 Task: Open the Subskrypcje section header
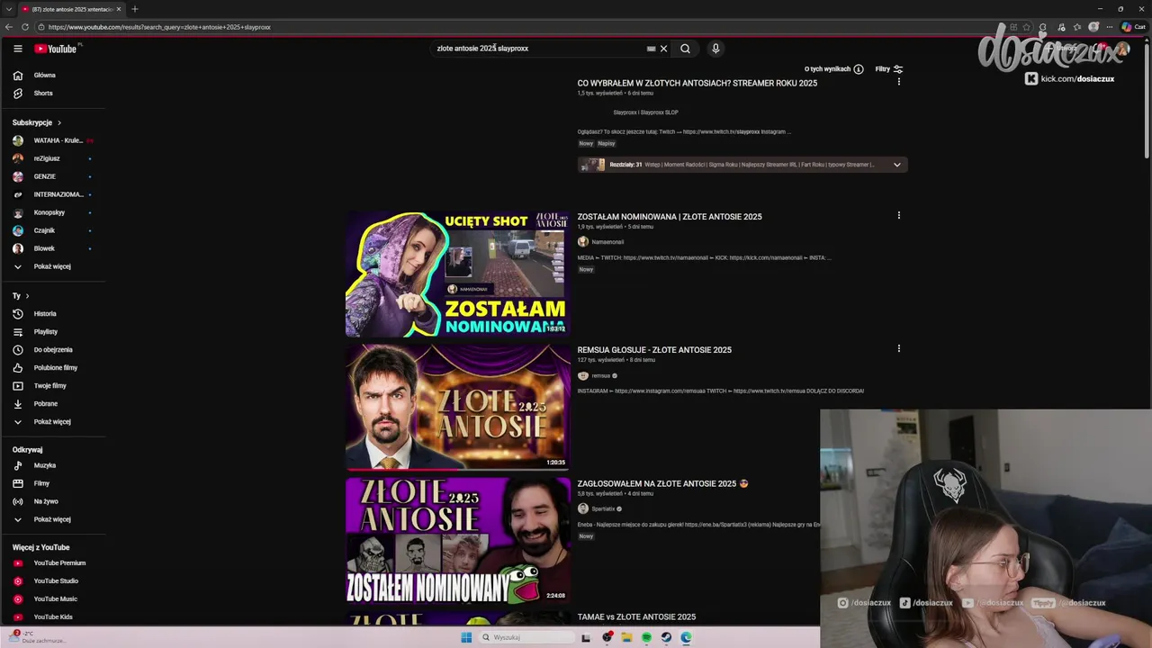click(x=37, y=122)
